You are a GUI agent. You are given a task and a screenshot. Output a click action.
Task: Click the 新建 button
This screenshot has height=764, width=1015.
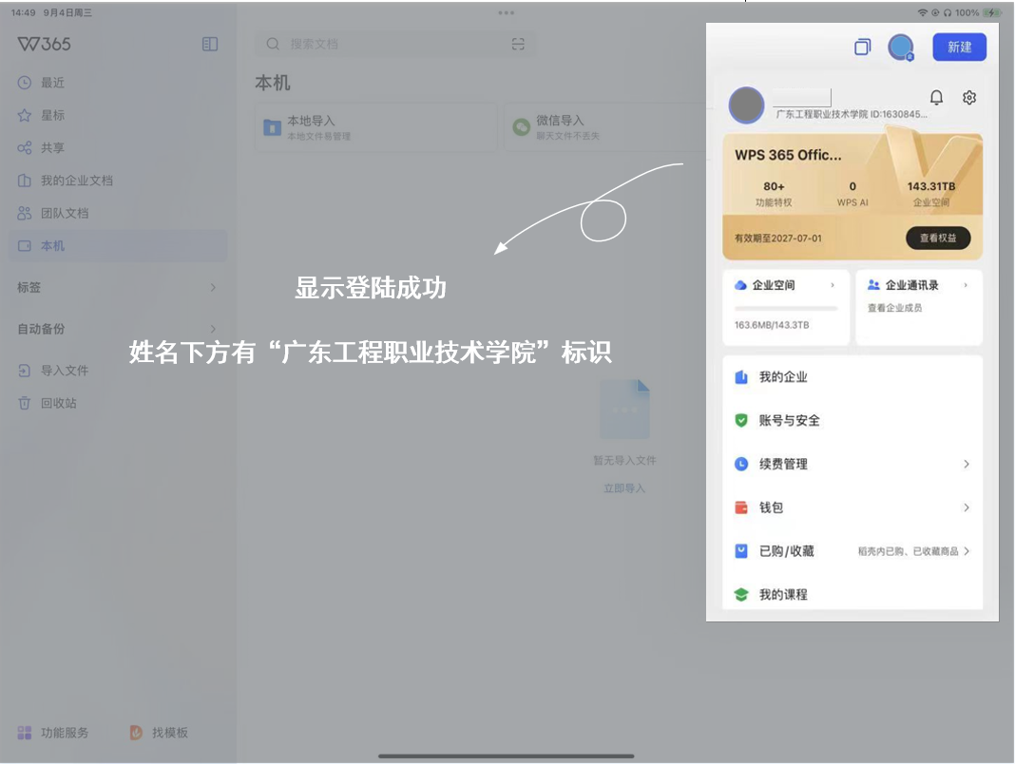959,47
